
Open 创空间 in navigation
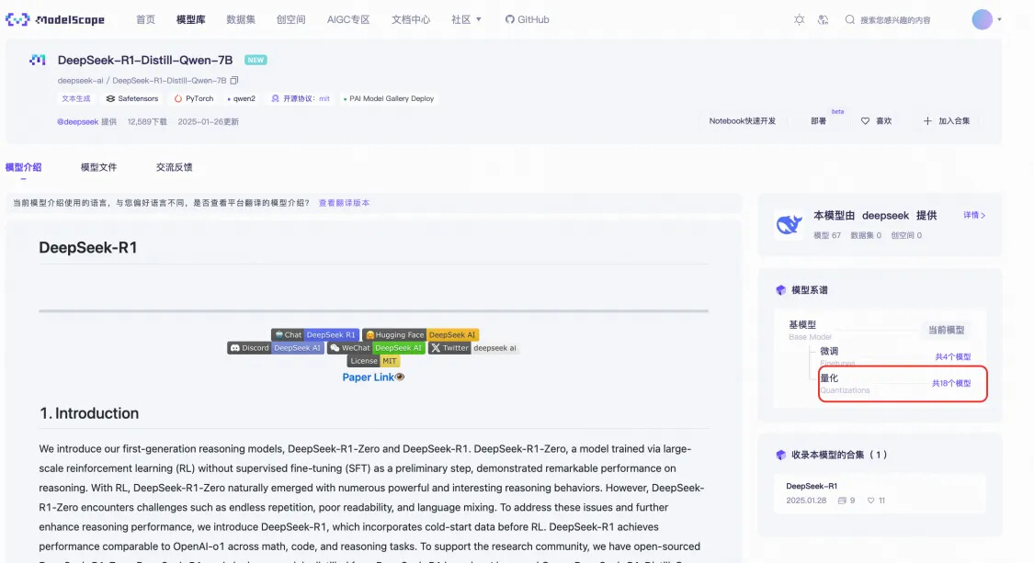click(290, 20)
